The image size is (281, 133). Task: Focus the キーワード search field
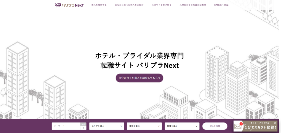(66, 126)
